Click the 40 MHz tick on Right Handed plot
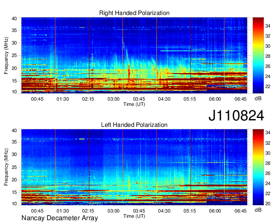Image resolution: width=275 pixels, height=223 pixels. (x=14, y=19)
